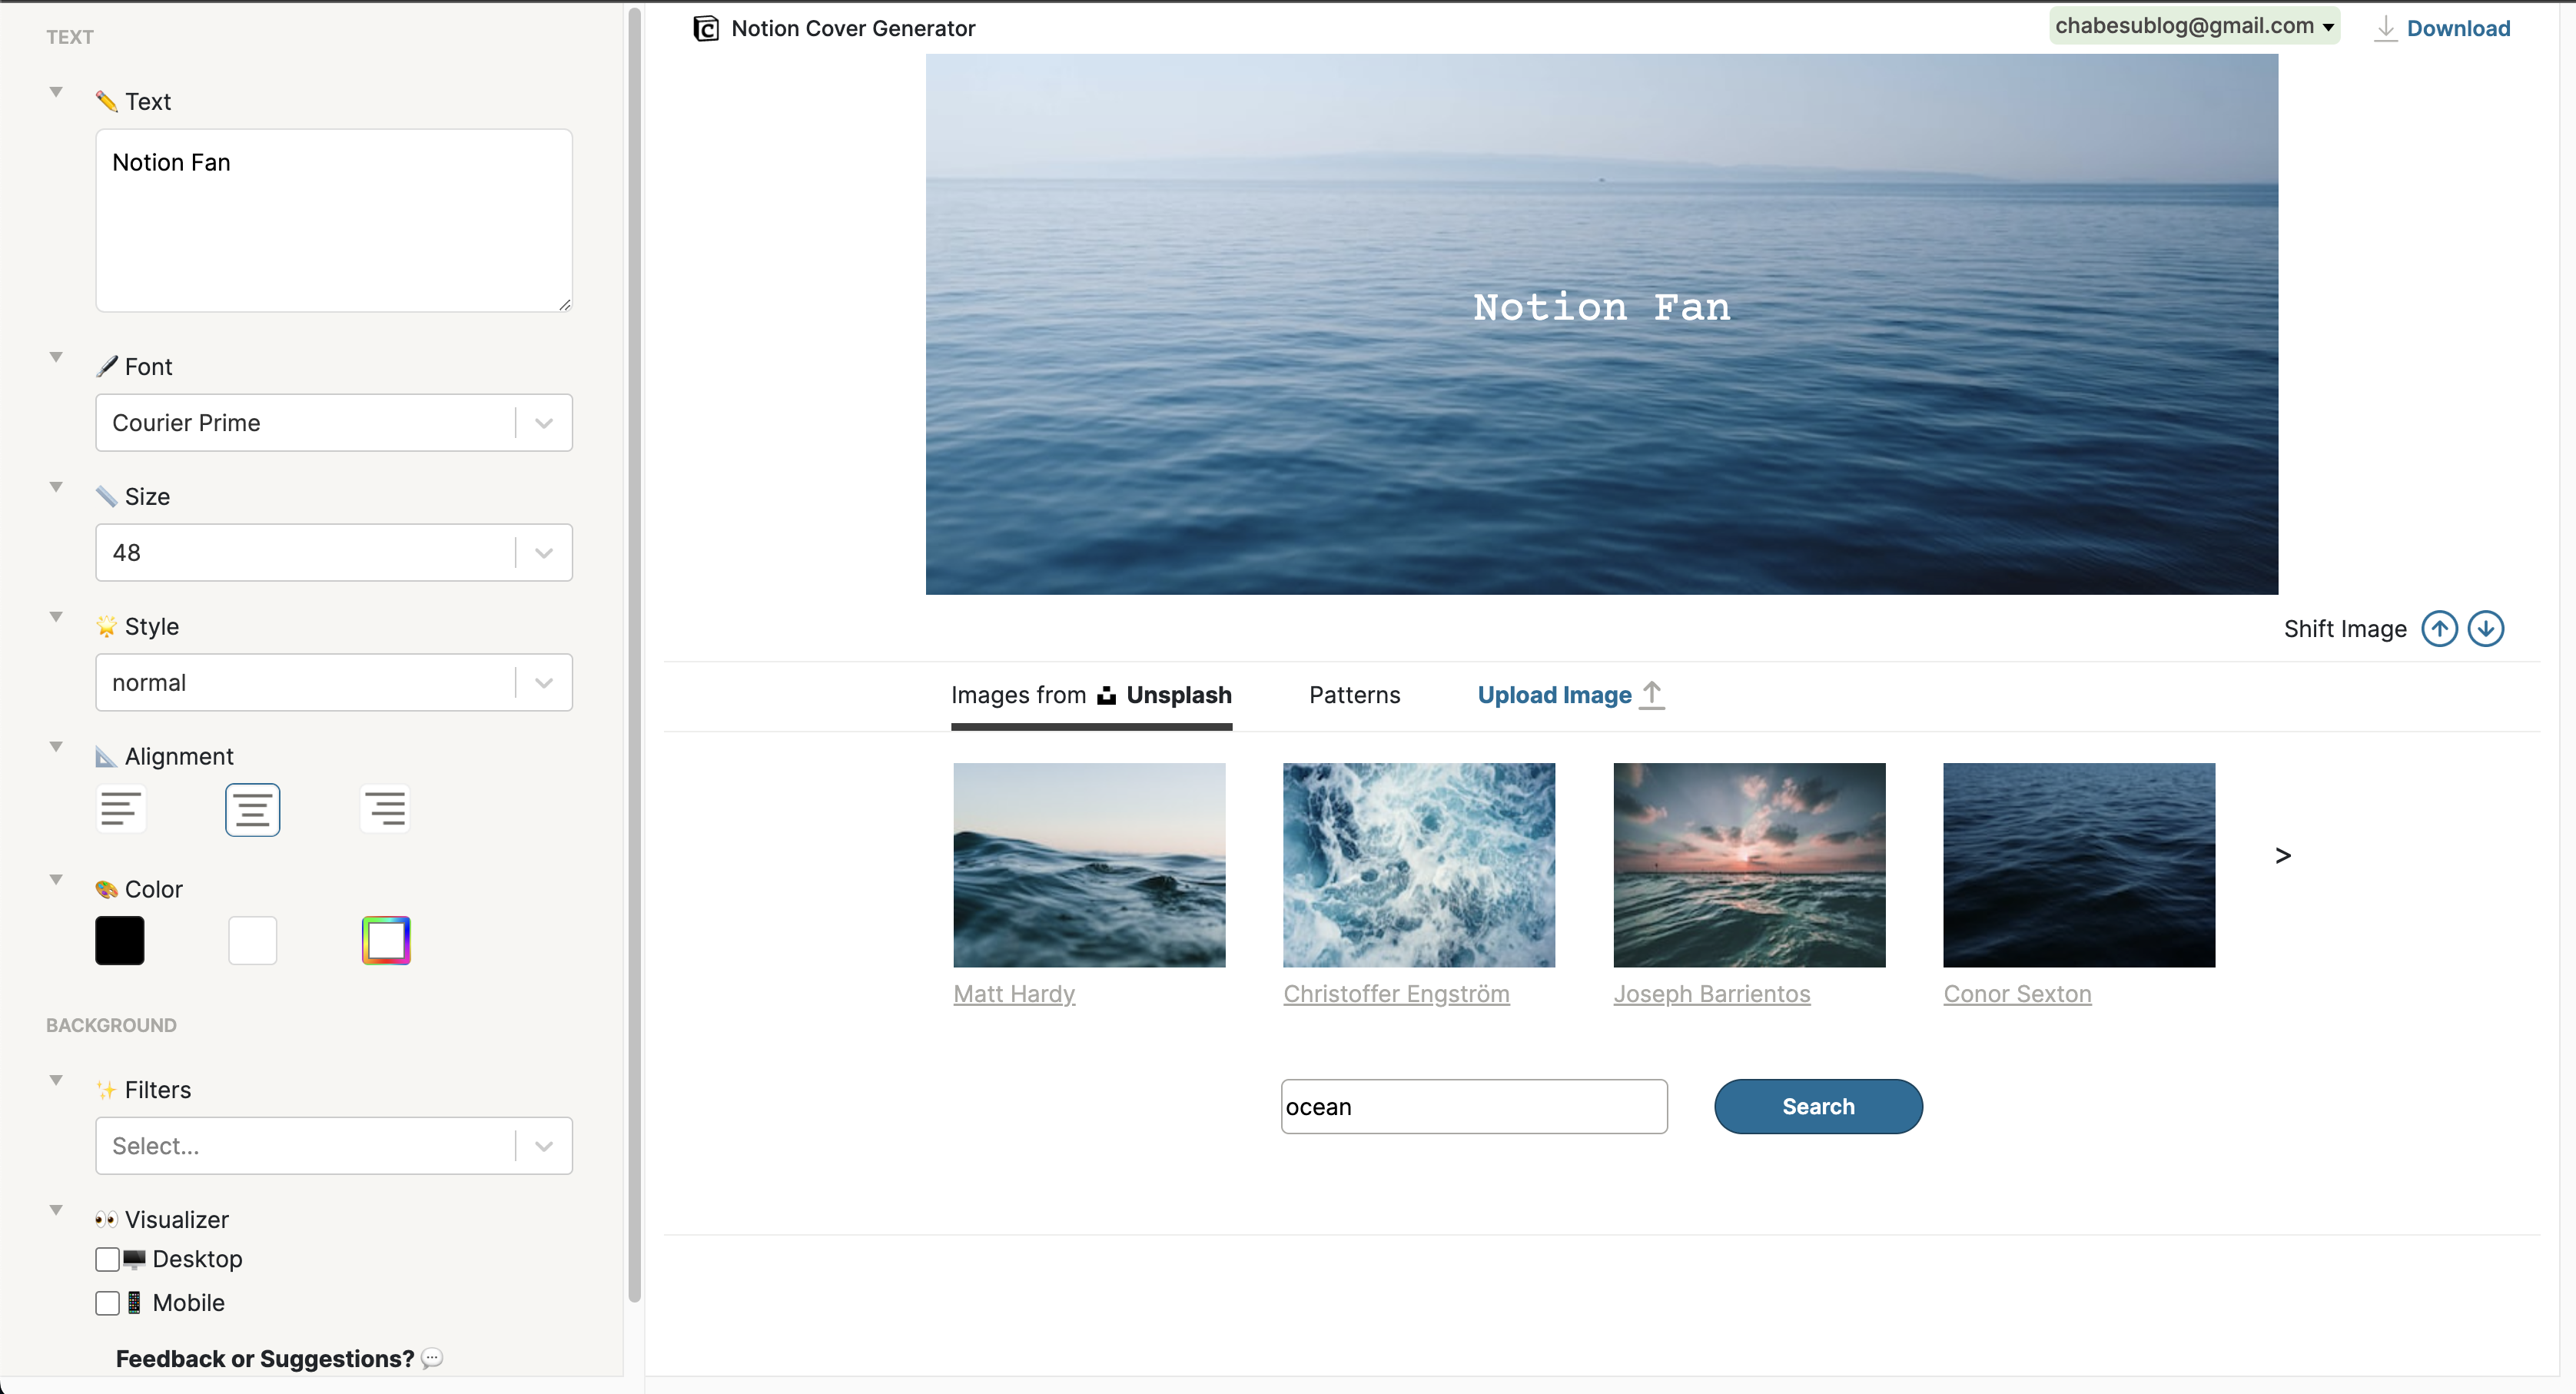Click the triangle ruler icon beside Alignment
This screenshot has width=2576, height=1394.
(106, 756)
